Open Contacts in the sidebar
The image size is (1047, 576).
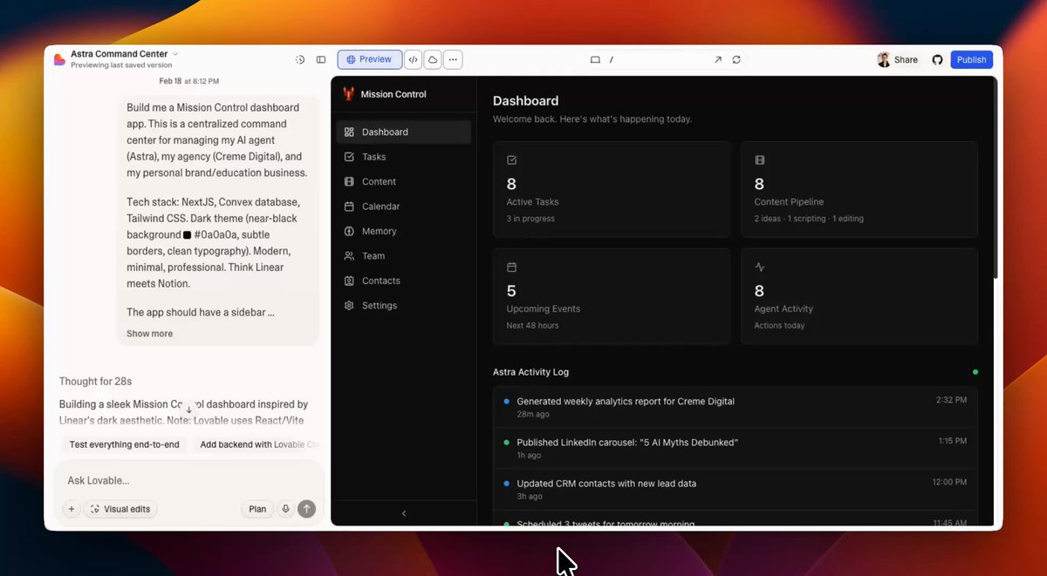click(x=403, y=281)
